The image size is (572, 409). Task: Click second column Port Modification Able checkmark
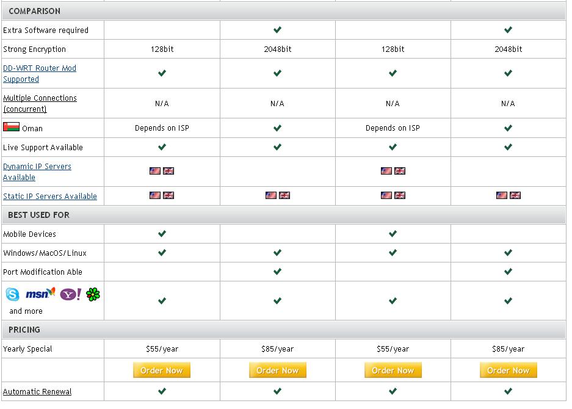tap(277, 272)
